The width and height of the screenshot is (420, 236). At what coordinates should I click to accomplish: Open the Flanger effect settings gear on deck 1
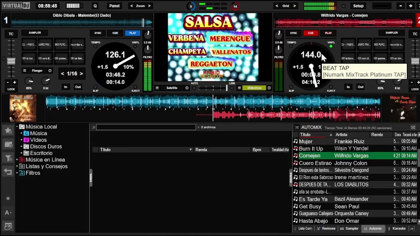click(50, 70)
